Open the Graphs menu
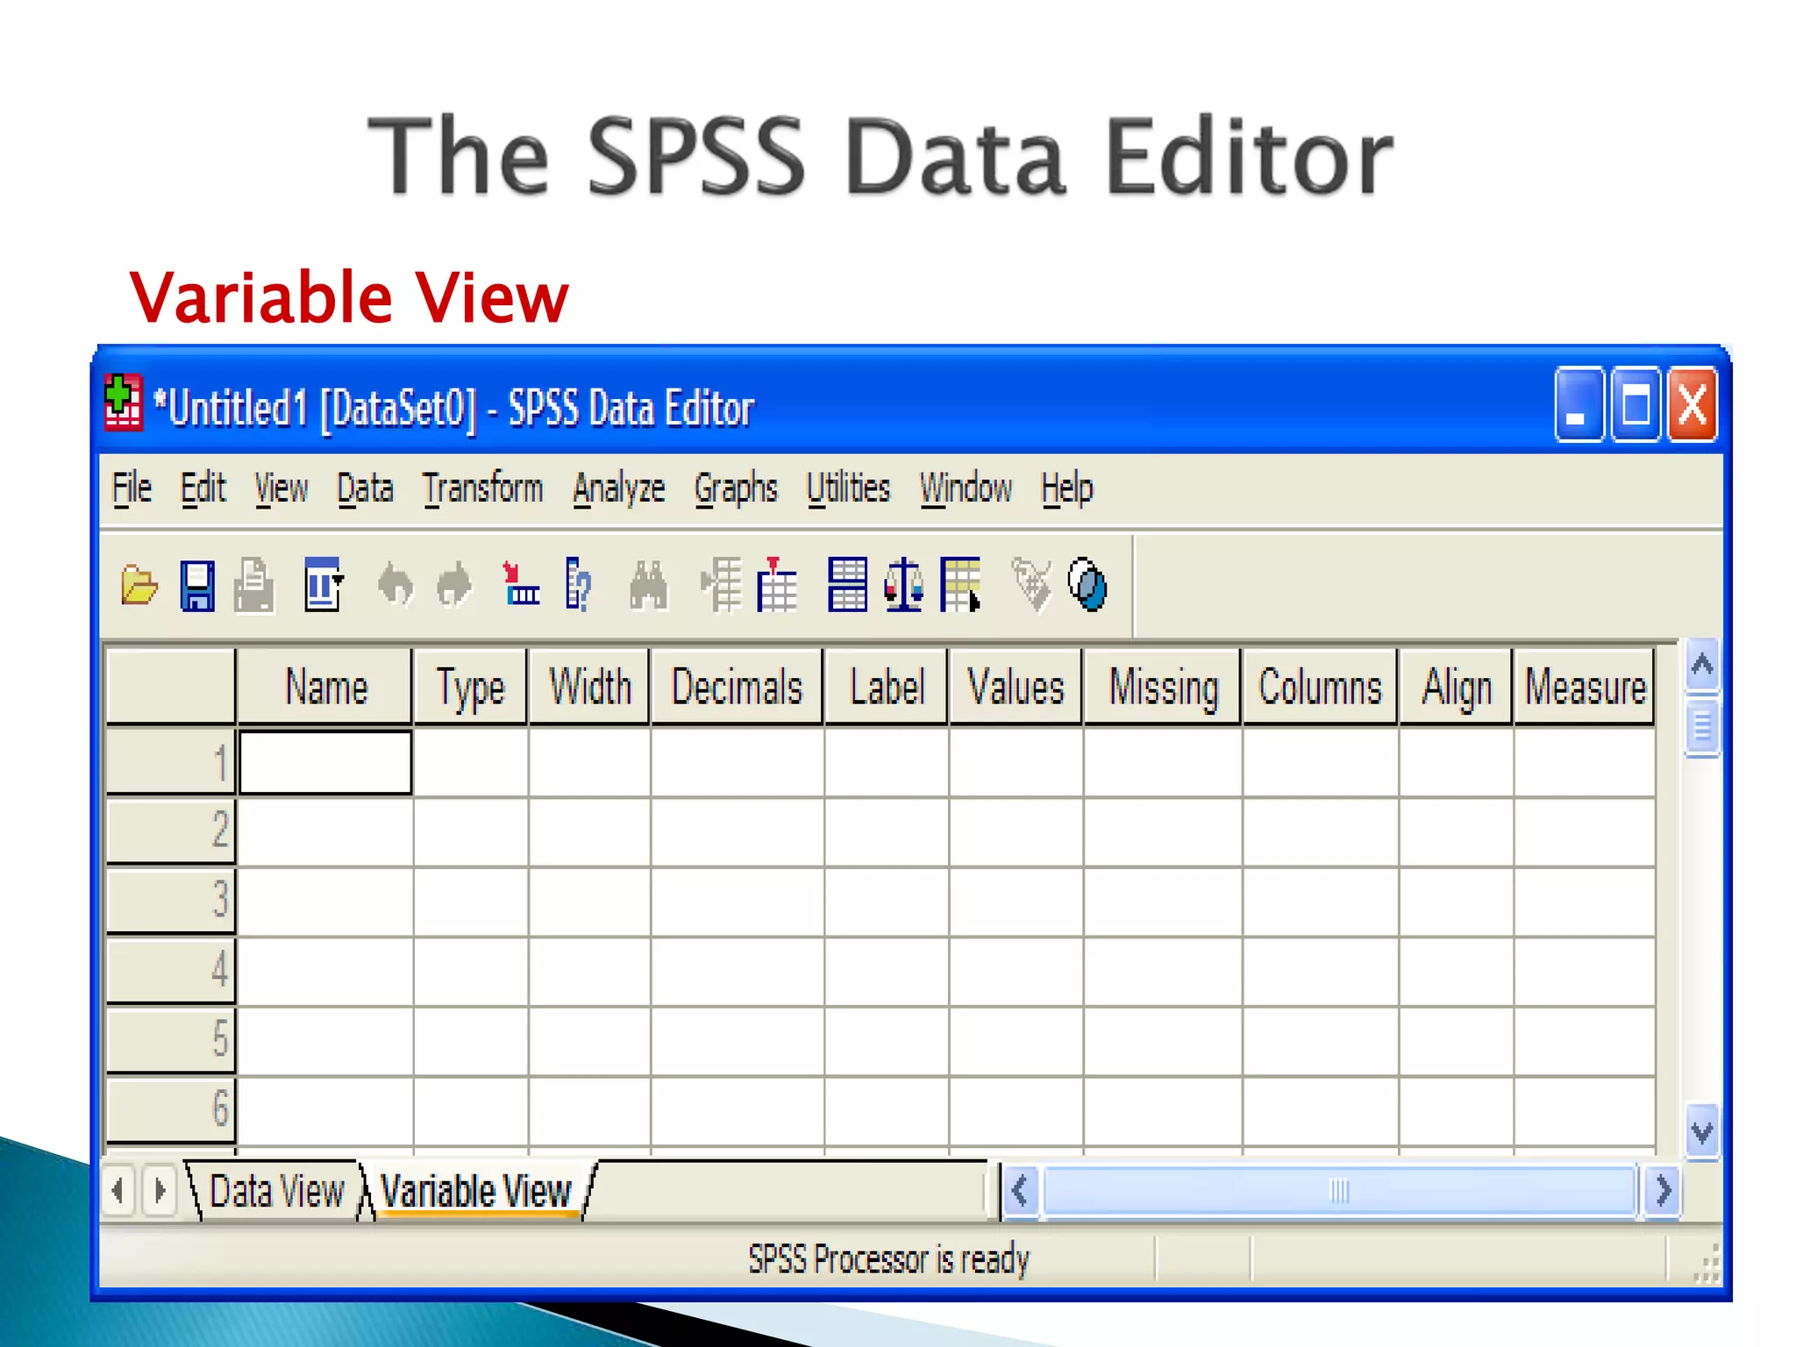The image size is (1796, 1347). pyautogui.click(x=736, y=489)
